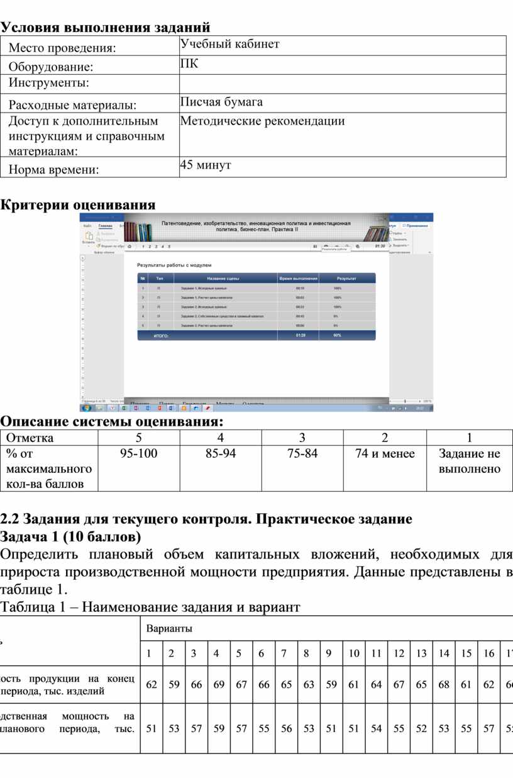Click the Результаты работы tooltip
Image resolution: width=513 pixels, height=778 pixels.
pyautogui.click(x=335, y=249)
